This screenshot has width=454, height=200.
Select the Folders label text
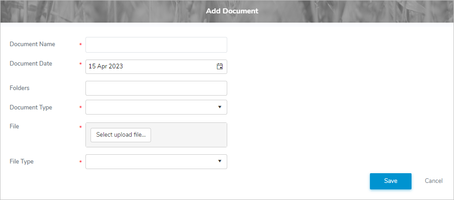pos(20,88)
